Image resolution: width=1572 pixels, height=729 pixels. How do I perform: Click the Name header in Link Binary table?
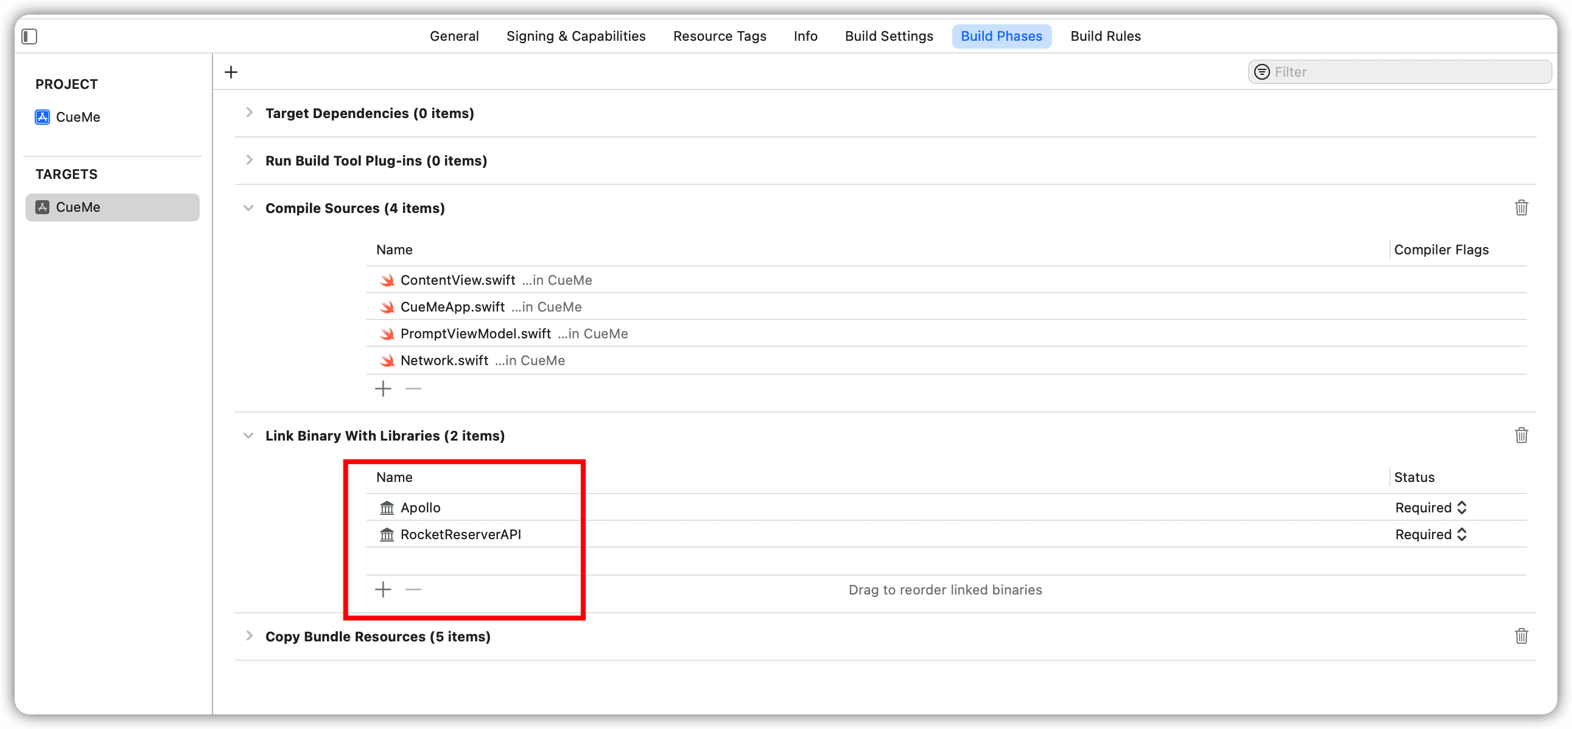[395, 478]
